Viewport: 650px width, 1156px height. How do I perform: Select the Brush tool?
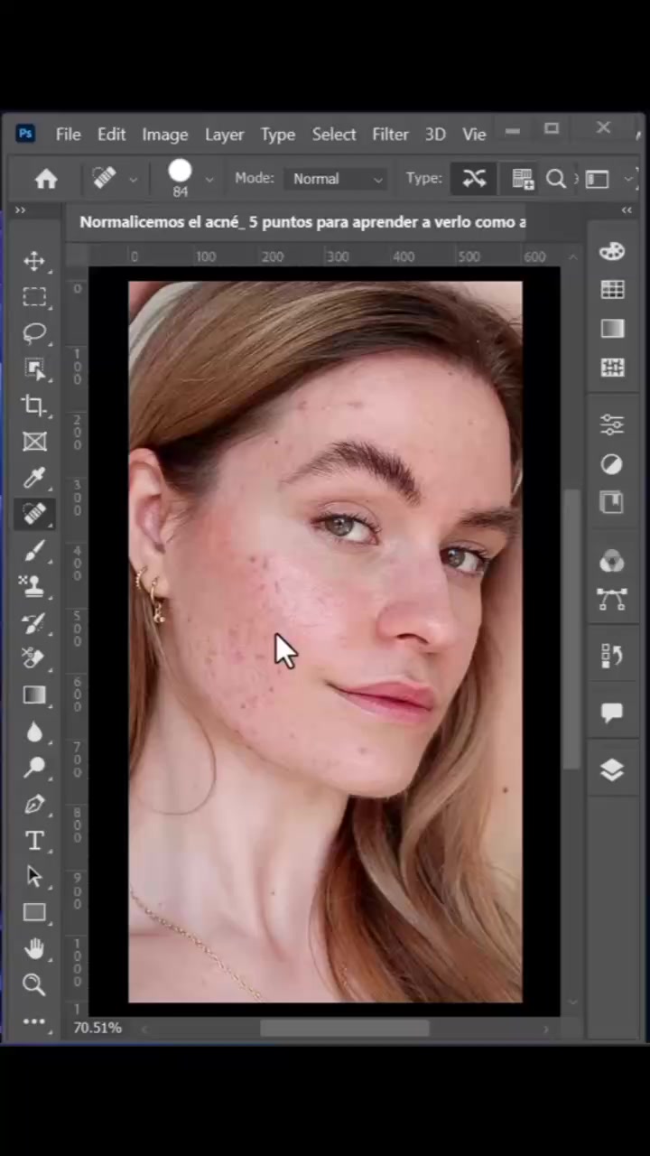pyautogui.click(x=34, y=550)
